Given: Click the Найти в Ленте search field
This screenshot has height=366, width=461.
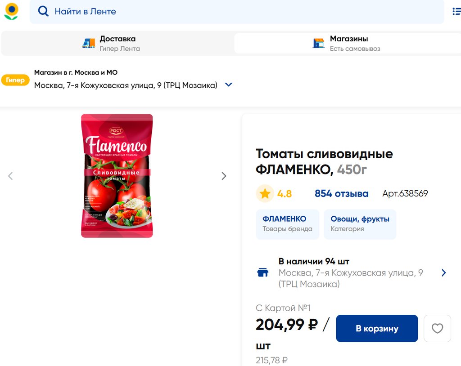Looking at the screenshot, I should pyautogui.click(x=243, y=12).
